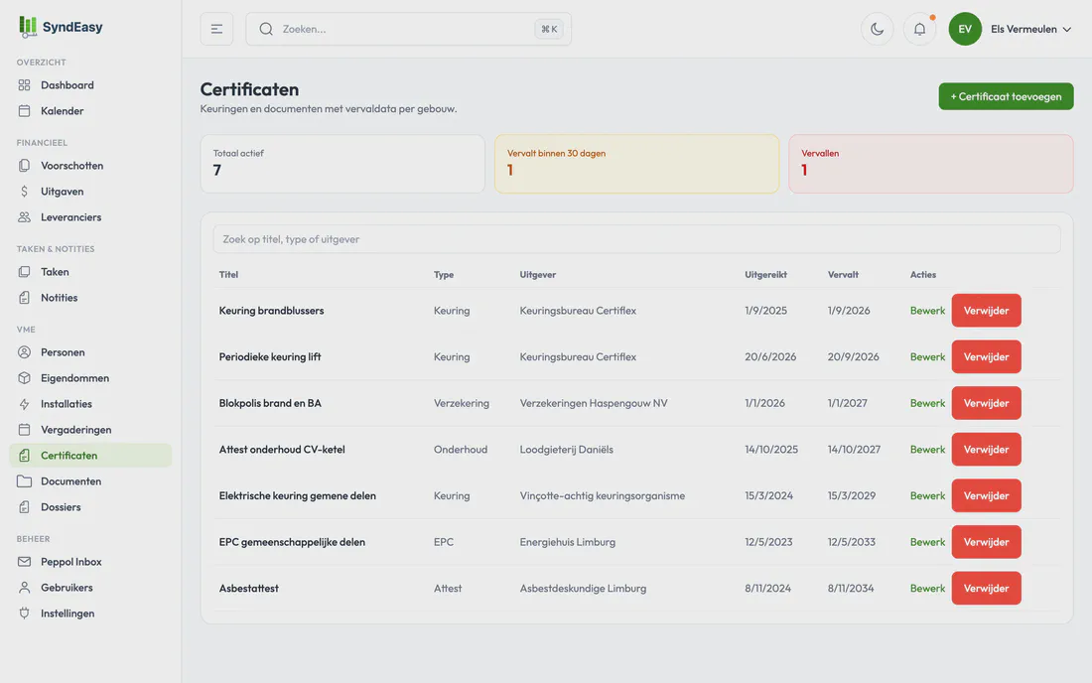Click the Elektrische keuring gemene delen title
Image resolution: width=1092 pixels, height=683 pixels.
pyautogui.click(x=298, y=495)
